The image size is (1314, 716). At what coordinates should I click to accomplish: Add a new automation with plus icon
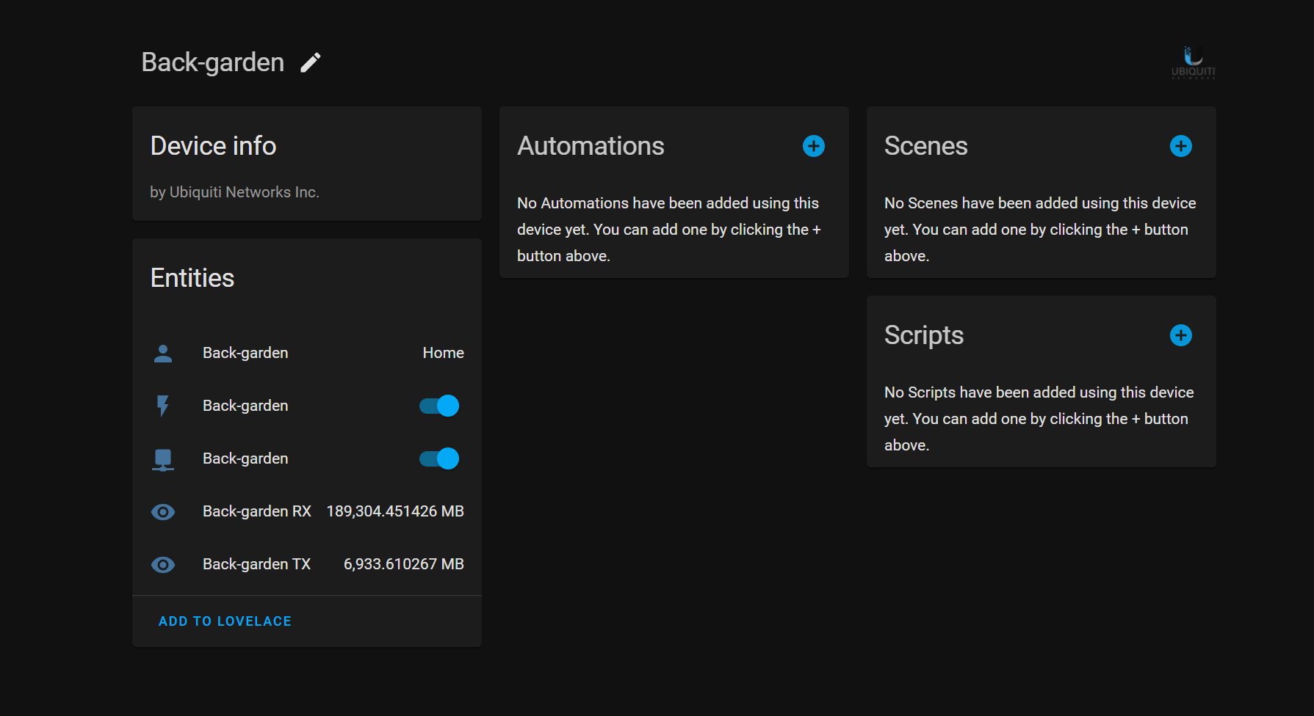[813, 146]
